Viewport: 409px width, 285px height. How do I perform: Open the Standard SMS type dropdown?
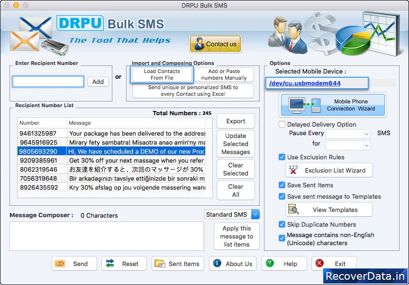[232, 214]
